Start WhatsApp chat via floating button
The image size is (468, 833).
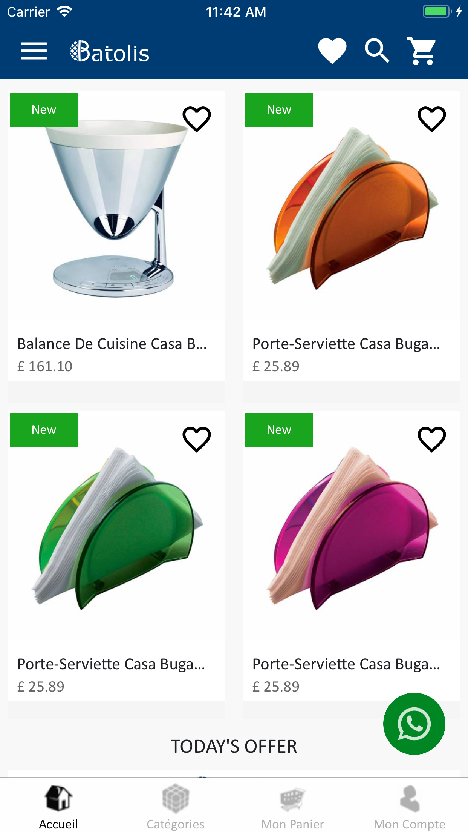pos(414,724)
